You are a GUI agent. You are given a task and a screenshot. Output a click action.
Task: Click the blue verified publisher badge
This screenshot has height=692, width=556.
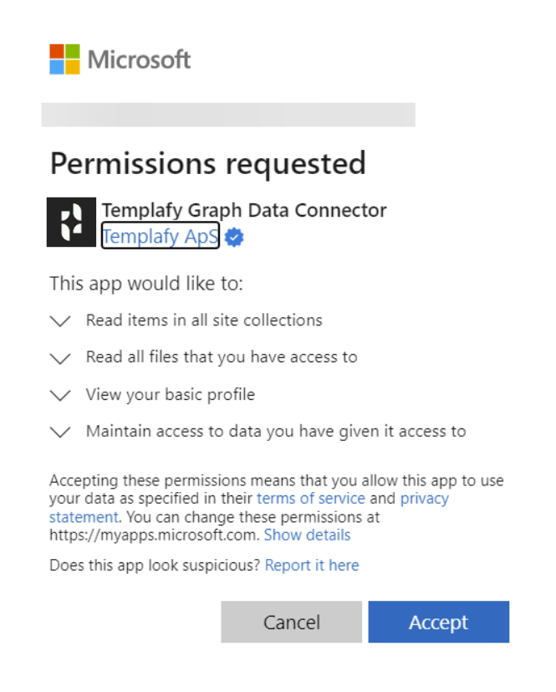(x=234, y=237)
